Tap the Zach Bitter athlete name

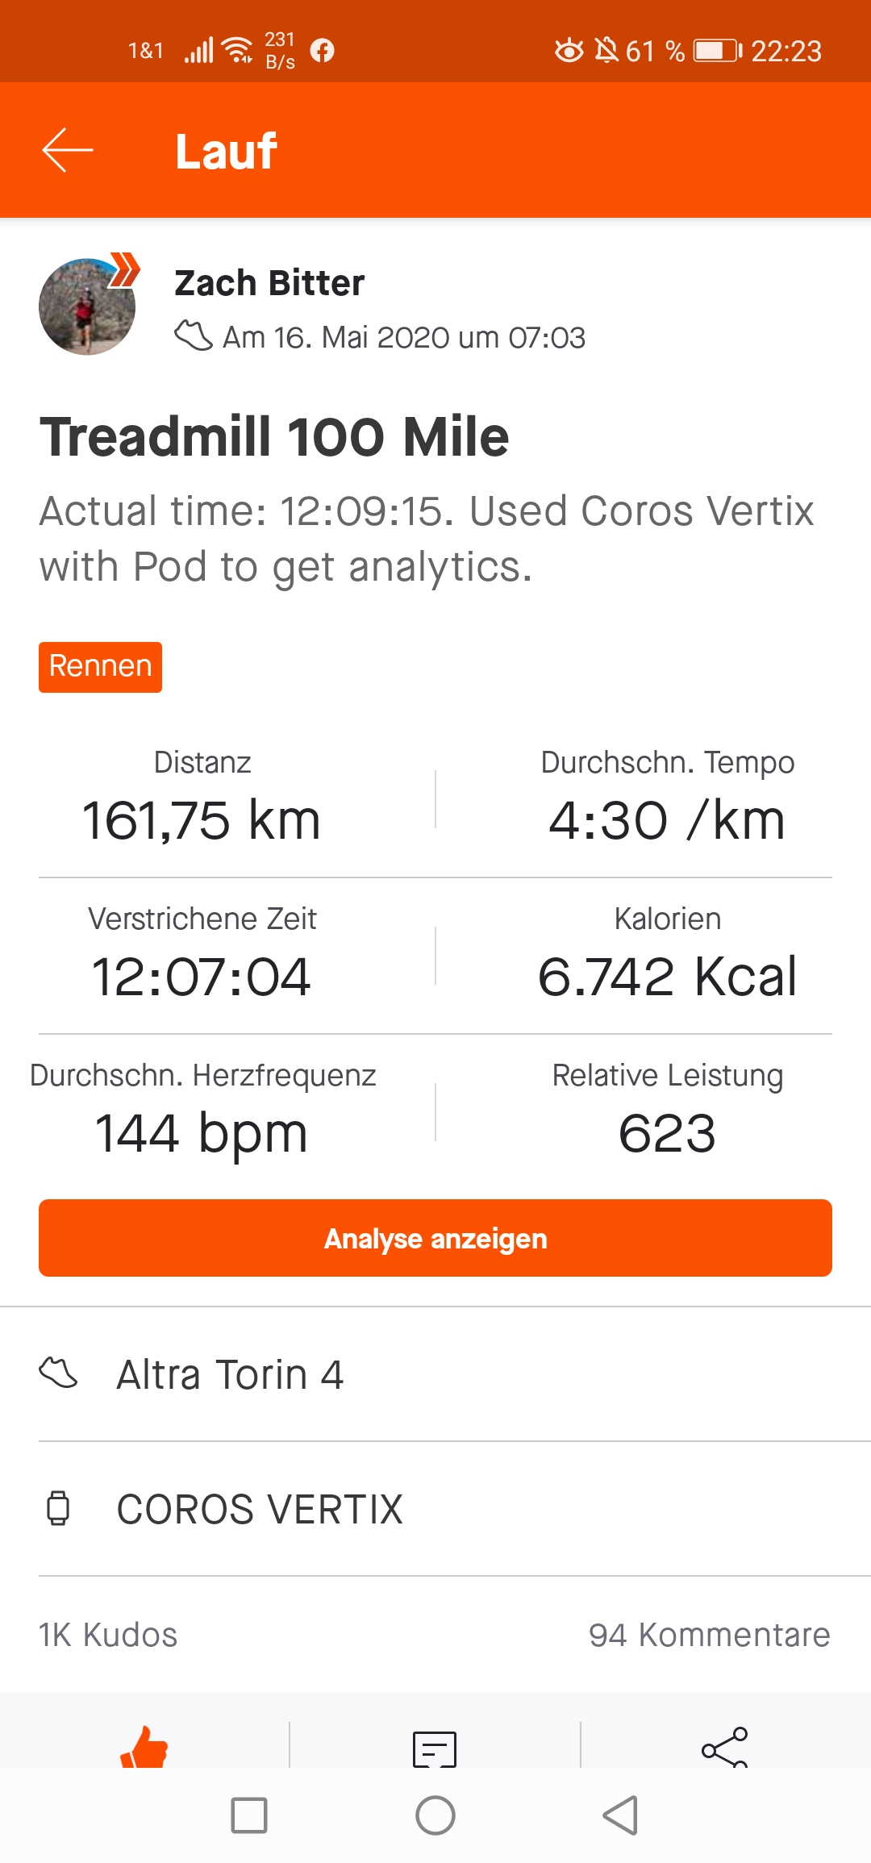(x=269, y=283)
